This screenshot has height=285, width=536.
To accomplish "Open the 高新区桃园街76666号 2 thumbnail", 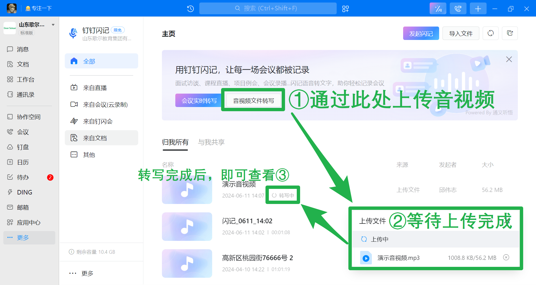I will pos(187,263).
